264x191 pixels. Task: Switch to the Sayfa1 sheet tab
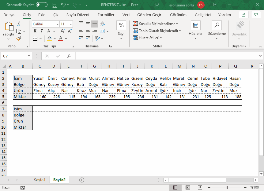point(40,180)
